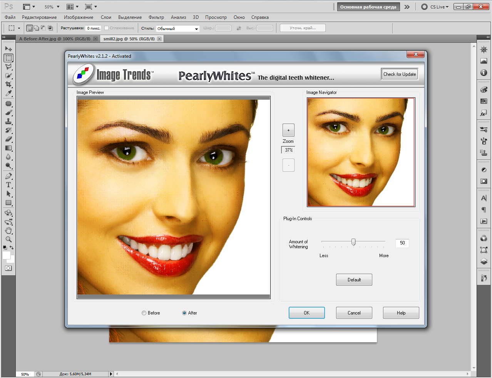Toggle the Сглаживание checkbox
This screenshot has height=378, width=492.
tap(107, 28)
